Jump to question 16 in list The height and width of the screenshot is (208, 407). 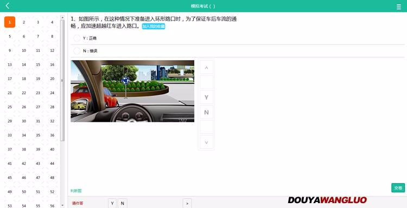(52, 64)
